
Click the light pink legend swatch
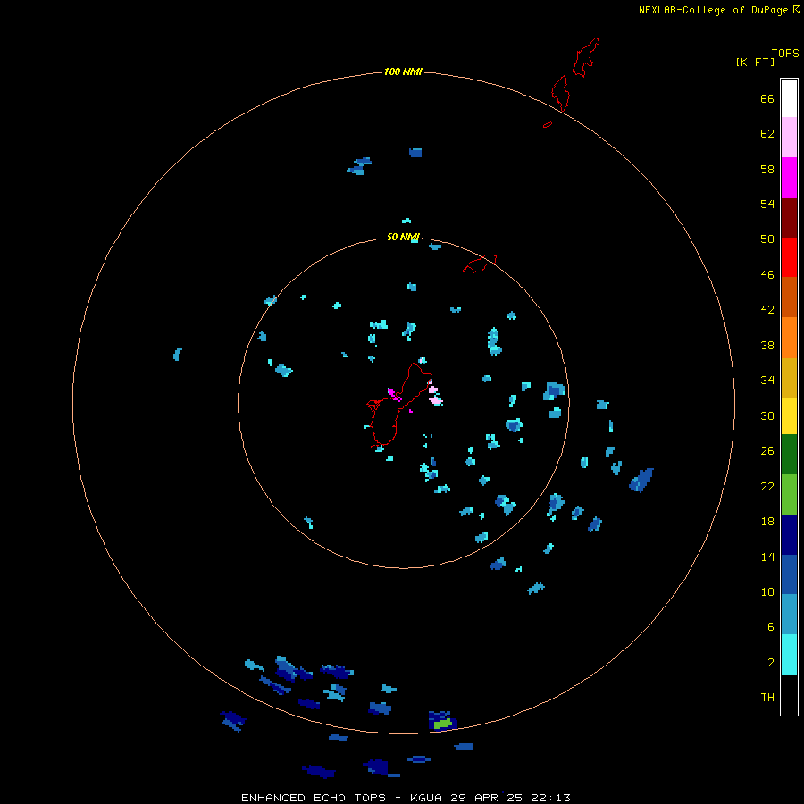[x=789, y=137]
